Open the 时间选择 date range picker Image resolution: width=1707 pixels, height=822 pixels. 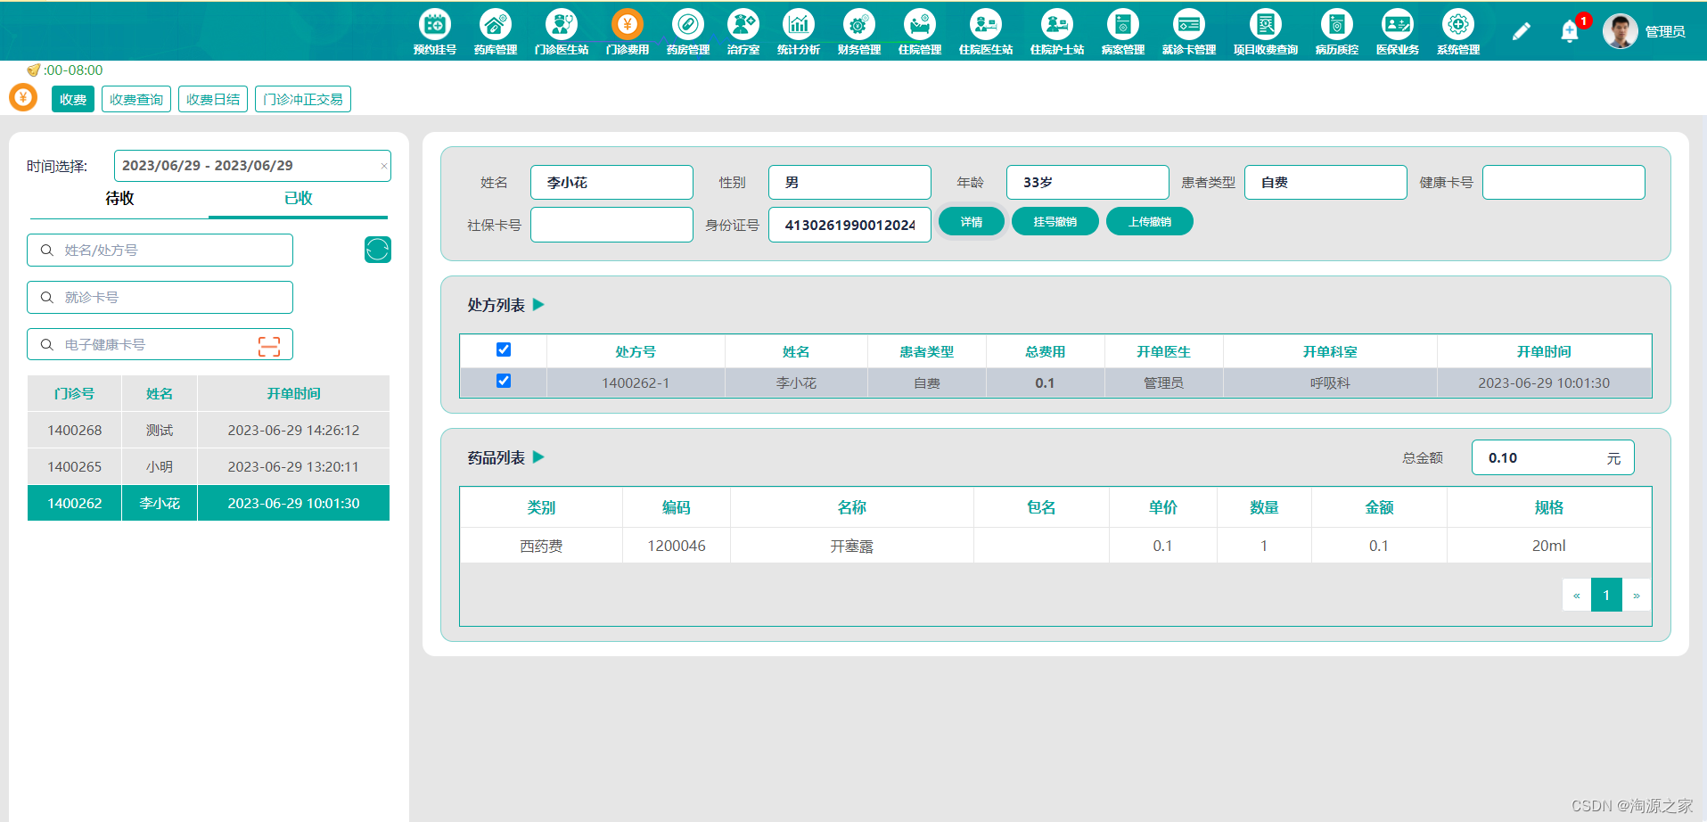pyautogui.click(x=252, y=166)
